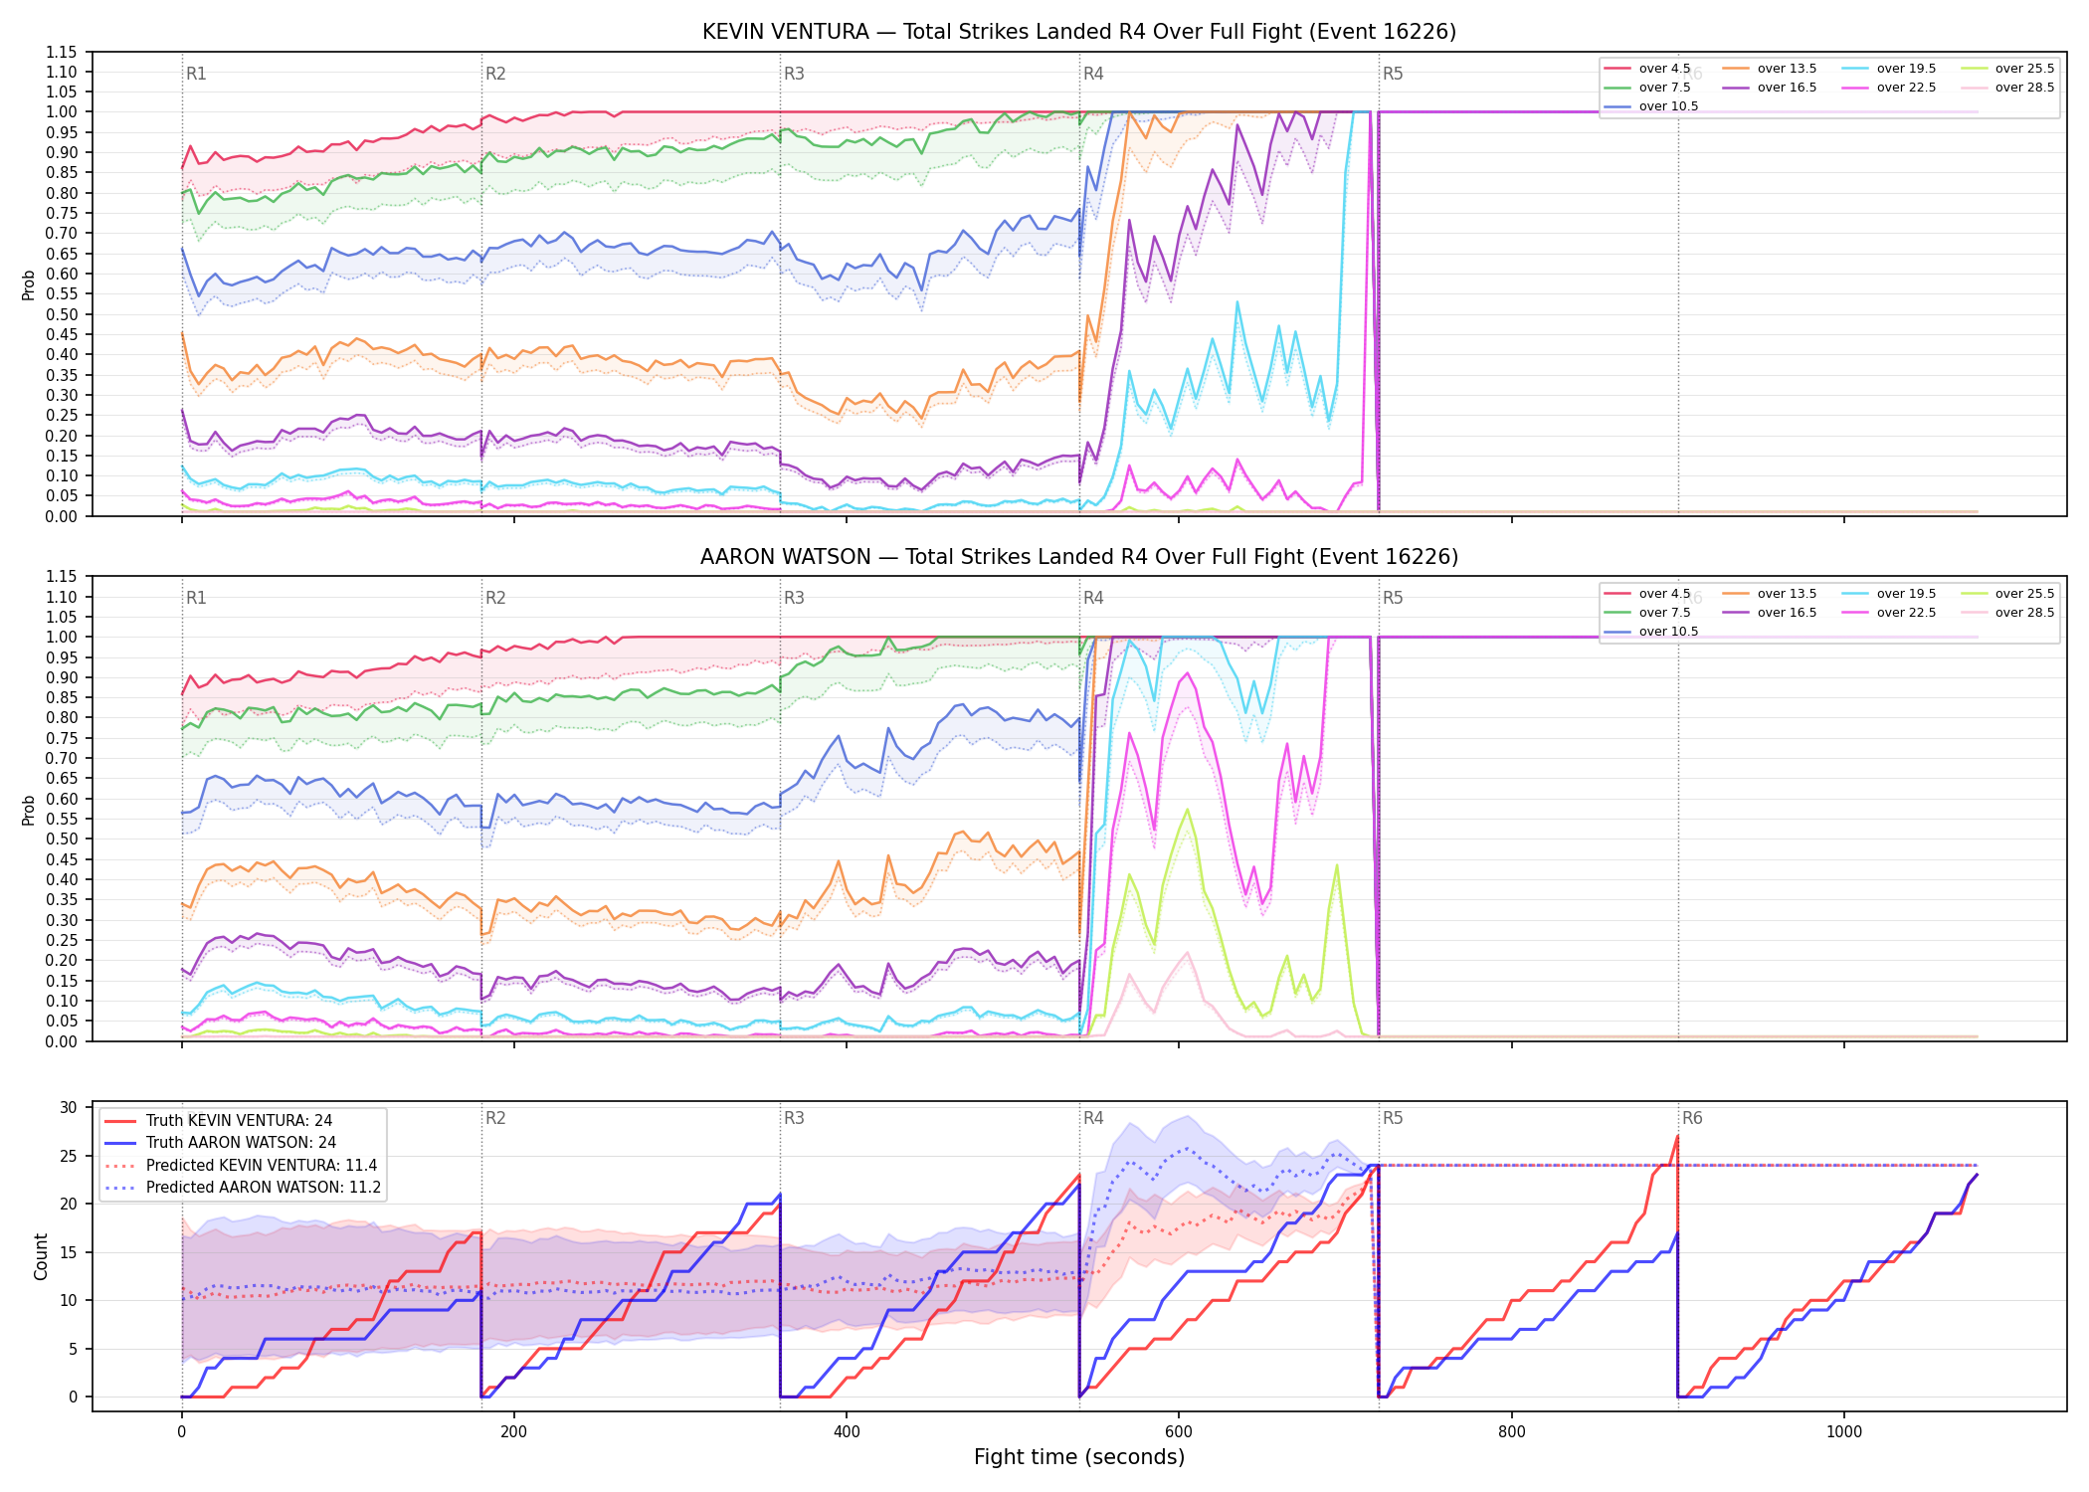
Task: Click the 'Fight time (seconds)' axis label
Action: [1079, 1457]
